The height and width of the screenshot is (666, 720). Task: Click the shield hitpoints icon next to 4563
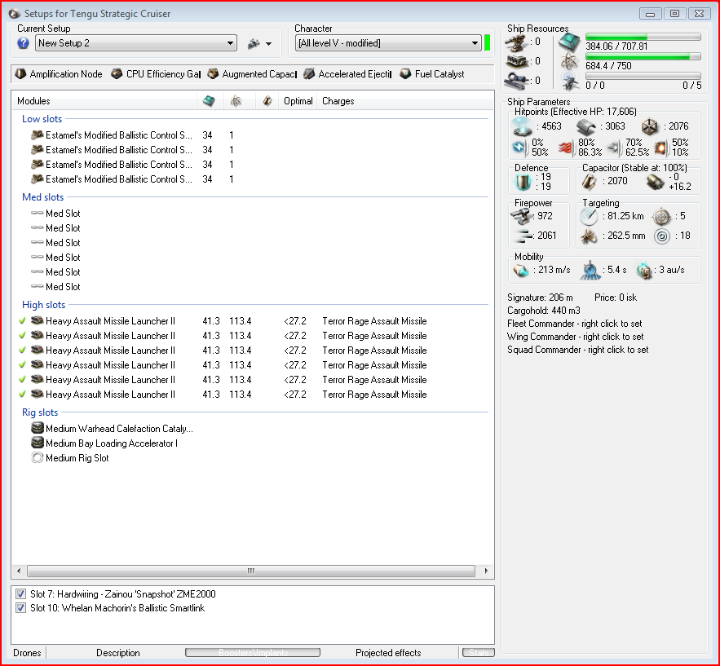click(x=523, y=126)
